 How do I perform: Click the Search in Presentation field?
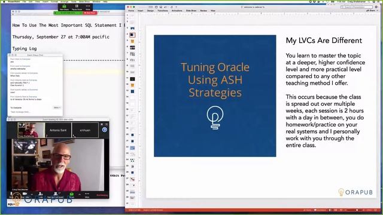(357, 7)
